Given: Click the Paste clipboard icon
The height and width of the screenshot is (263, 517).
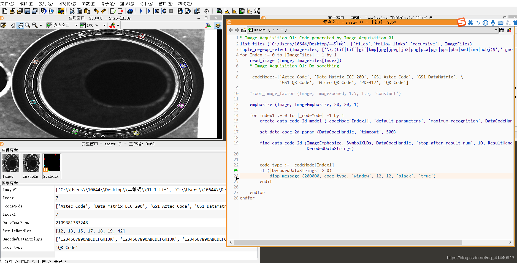Looking at the screenshot, I should click(x=87, y=11).
